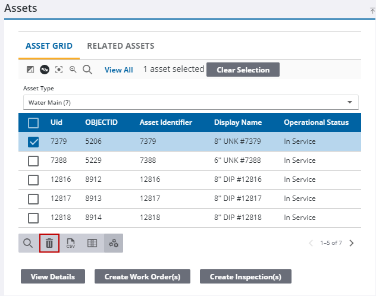Click the square map selection icon
This screenshot has height=296, width=376.
click(x=30, y=70)
